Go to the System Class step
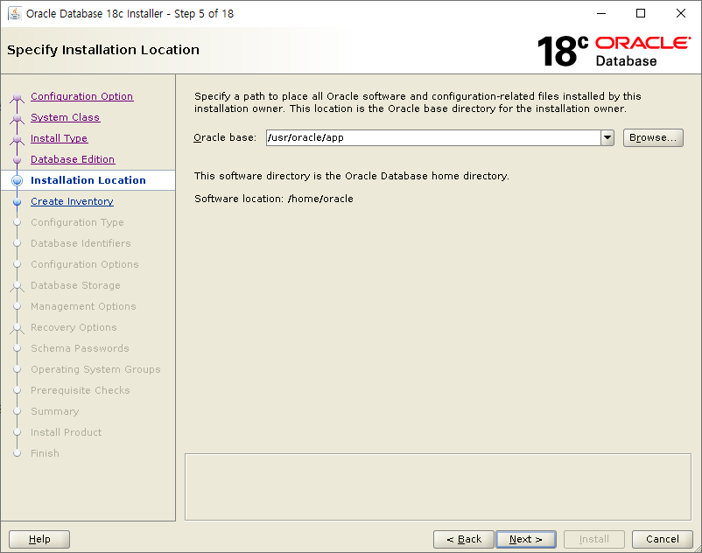The image size is (702, 553). click(x=65, y=117)
